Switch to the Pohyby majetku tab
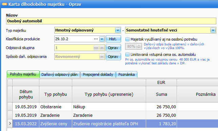This screenshot has width=218, height=131. [x=23, y=74]
